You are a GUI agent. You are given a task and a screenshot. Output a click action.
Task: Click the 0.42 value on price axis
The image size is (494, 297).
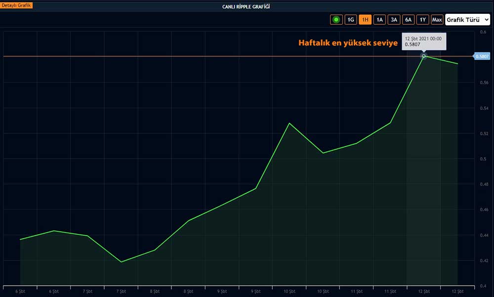[484, 260]
